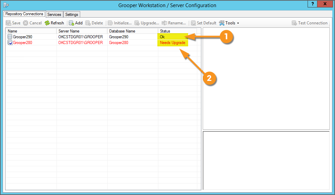Select the red Grooper280 name cell

click(22, 43)
